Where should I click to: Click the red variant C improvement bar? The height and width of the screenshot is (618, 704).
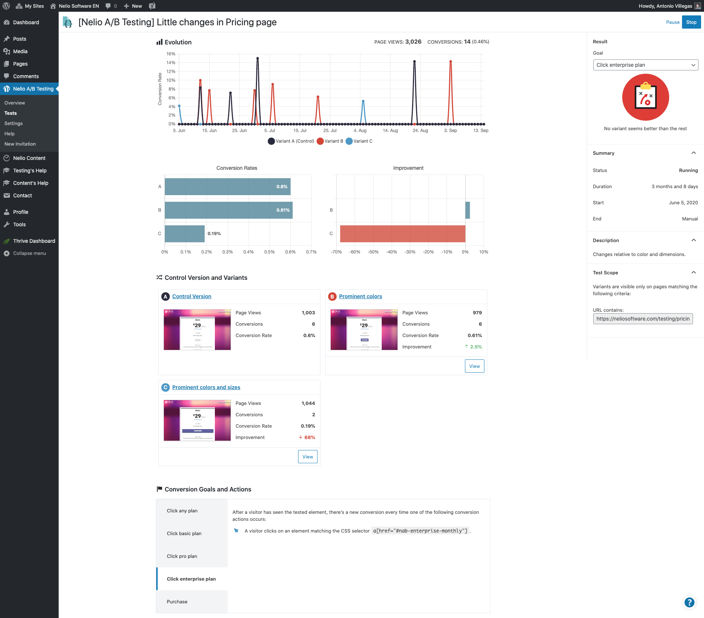tap(402, 234)
